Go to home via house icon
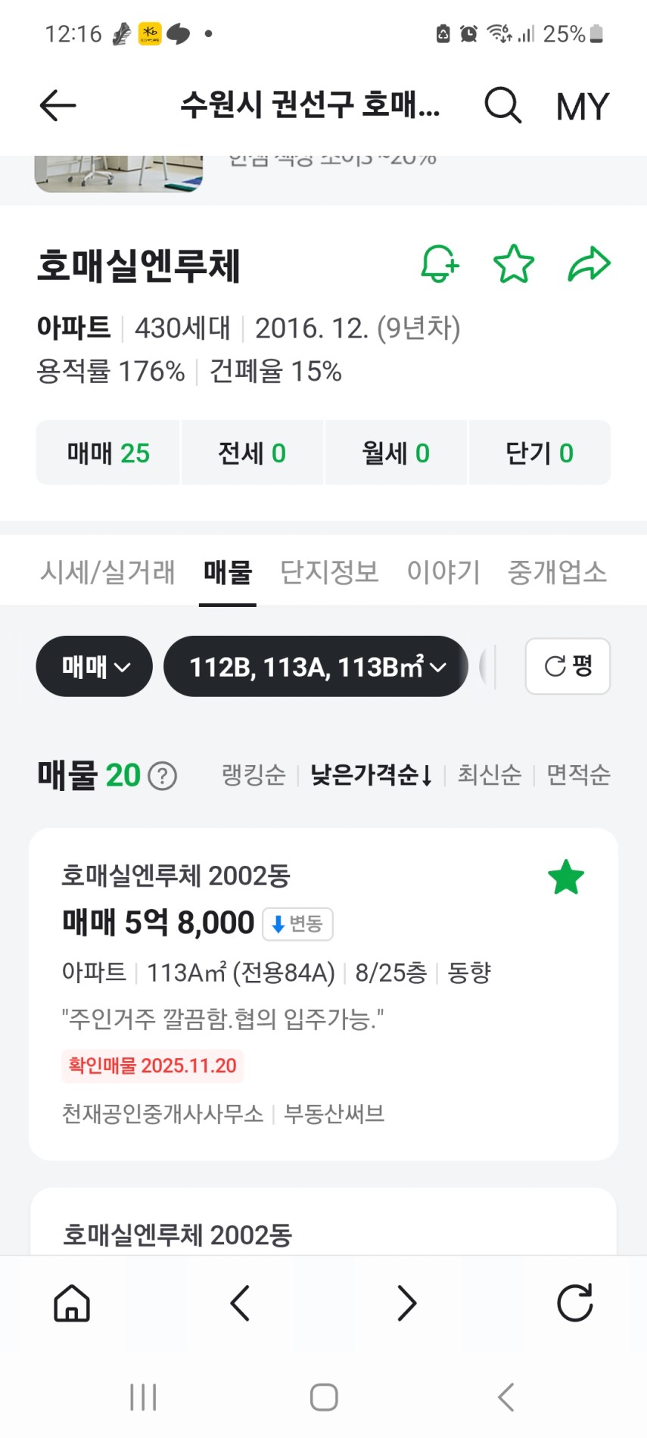This screenshot has width=647, height=1438. (x=72, y=1303)
